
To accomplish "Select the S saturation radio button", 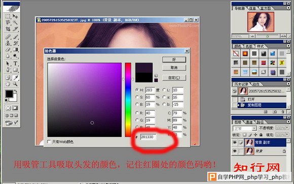I will pos(137,97).
